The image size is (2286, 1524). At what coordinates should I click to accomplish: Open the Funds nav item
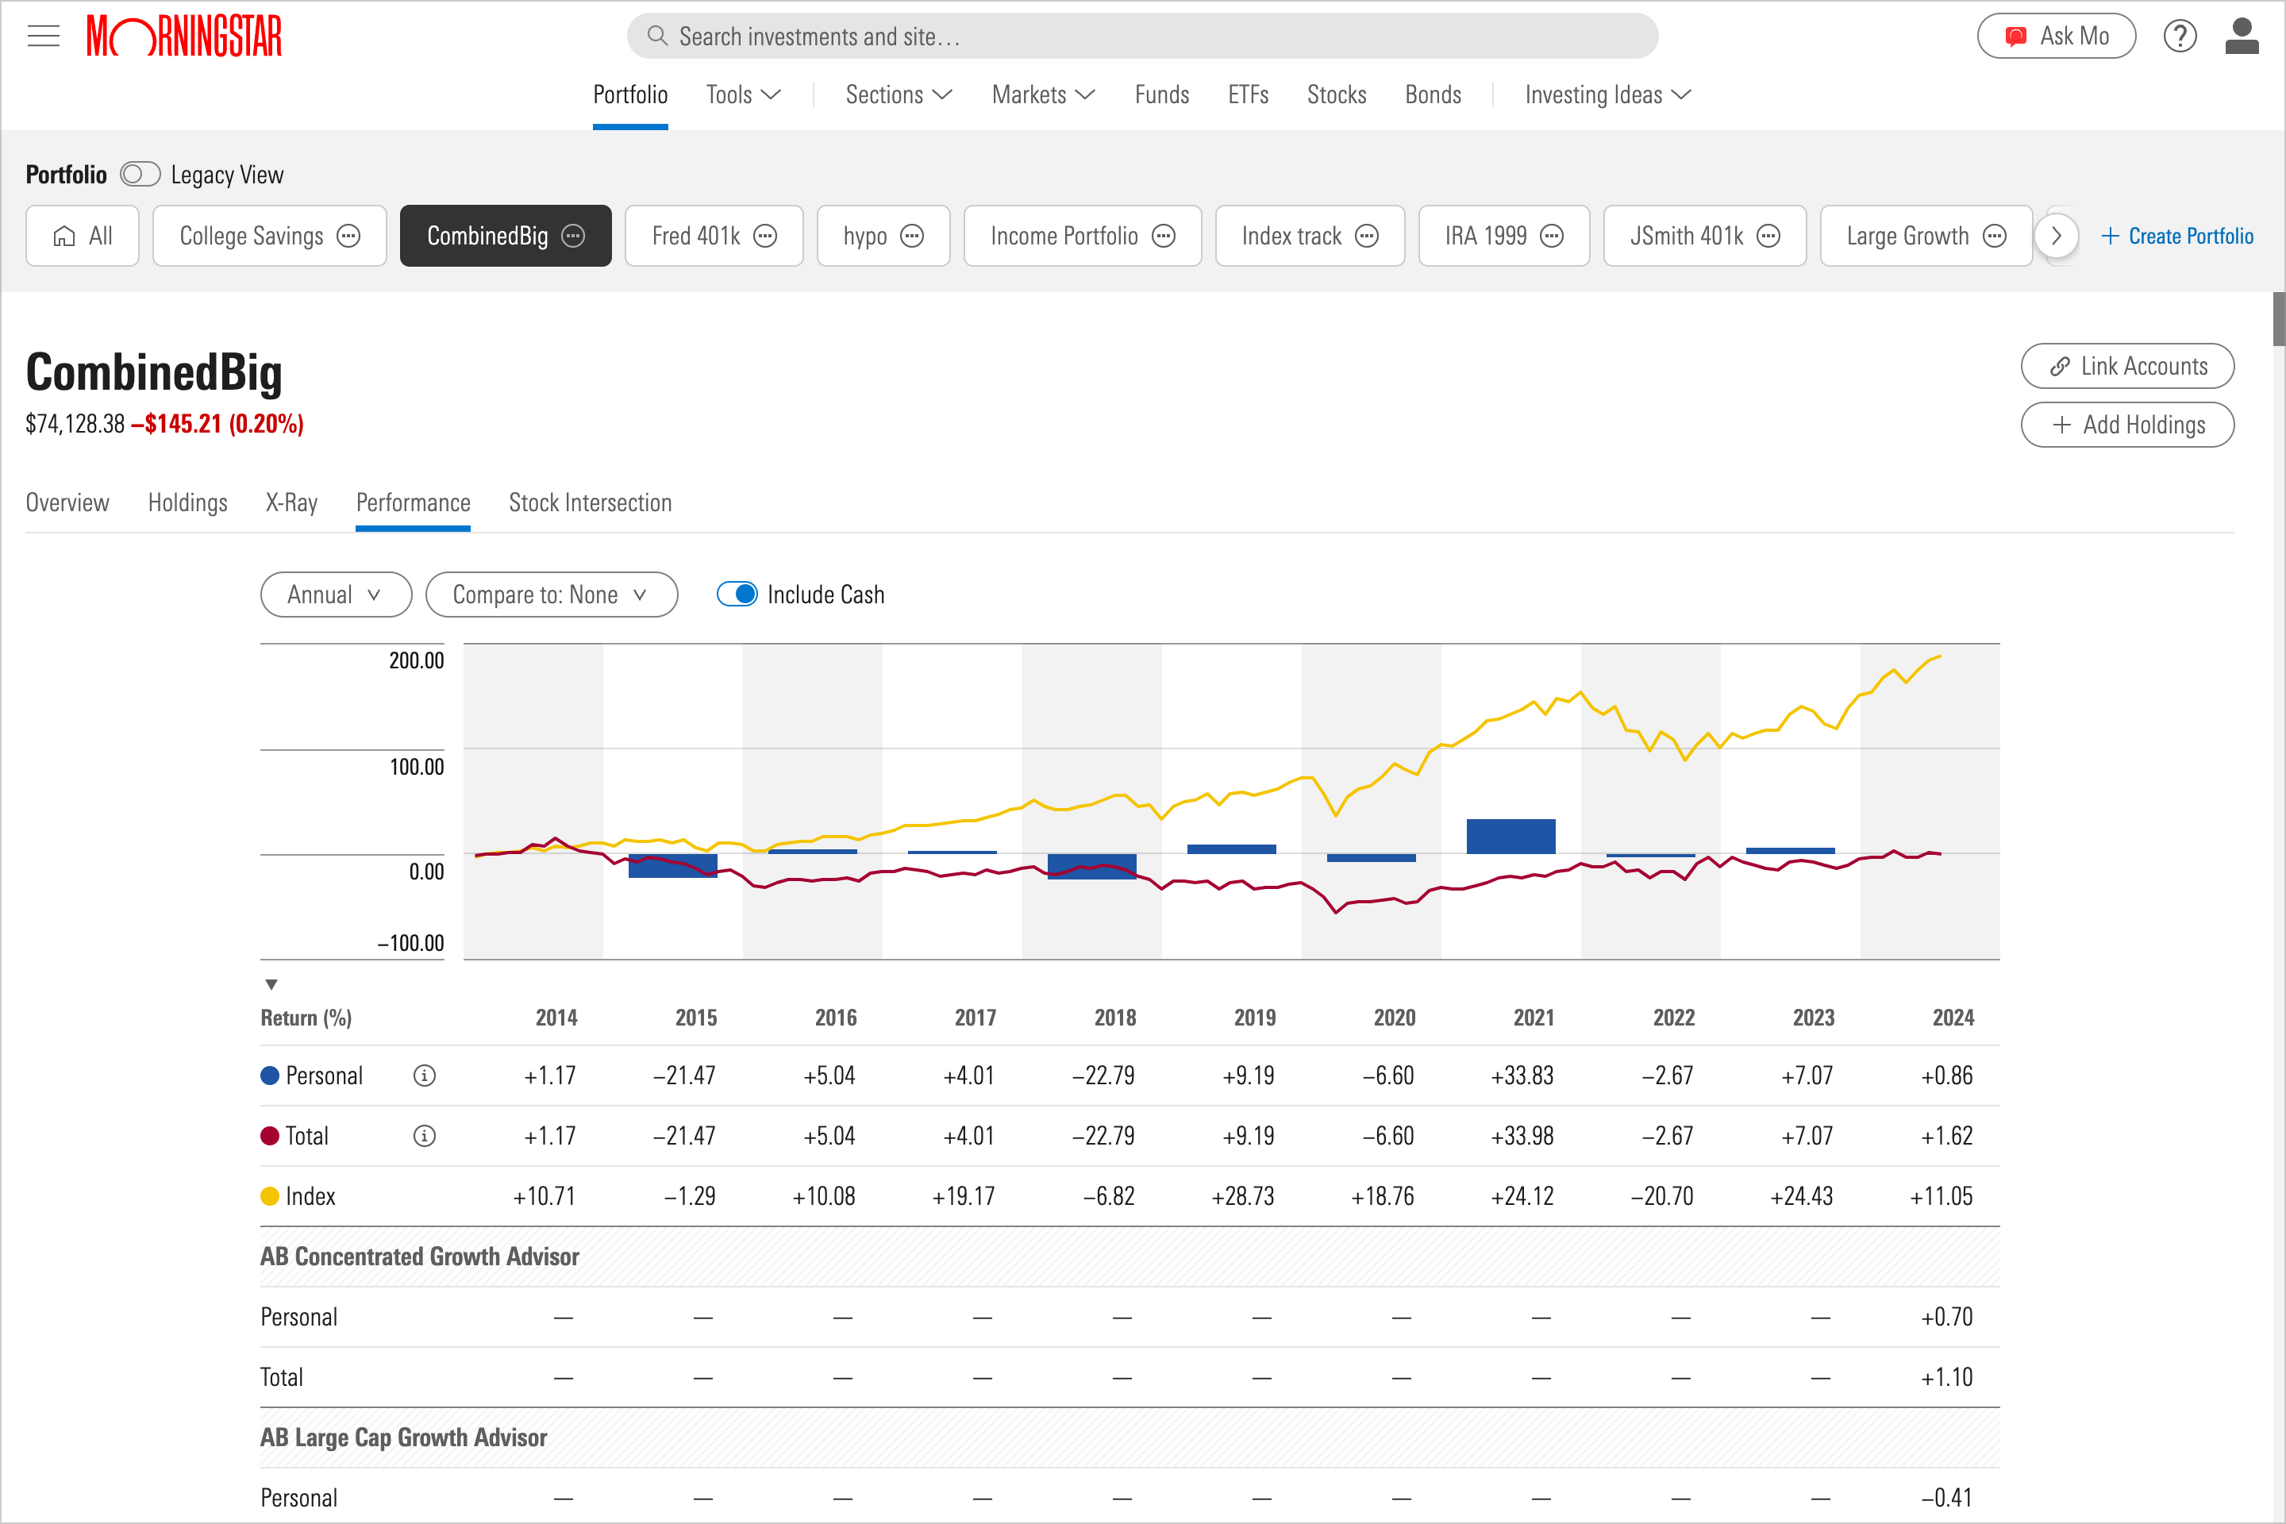(x=1161, y=94)
